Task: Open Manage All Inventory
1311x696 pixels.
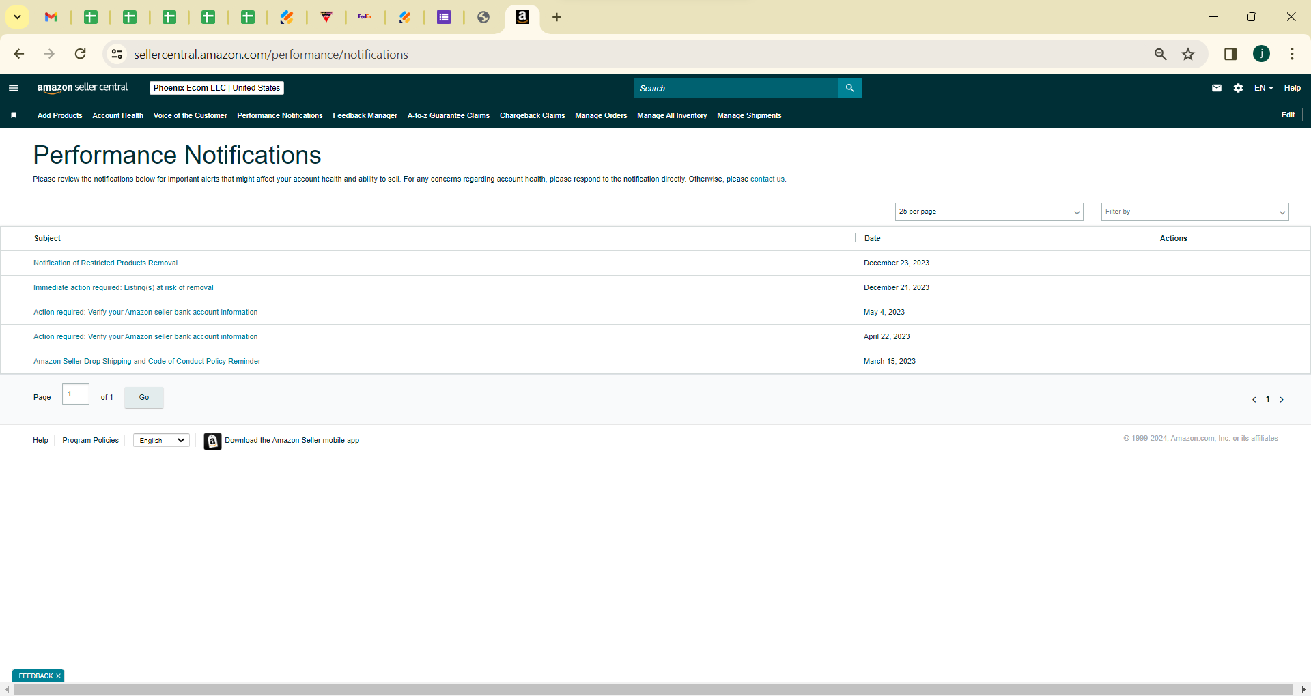Action: pyautogui.click(x=672, y=115)
